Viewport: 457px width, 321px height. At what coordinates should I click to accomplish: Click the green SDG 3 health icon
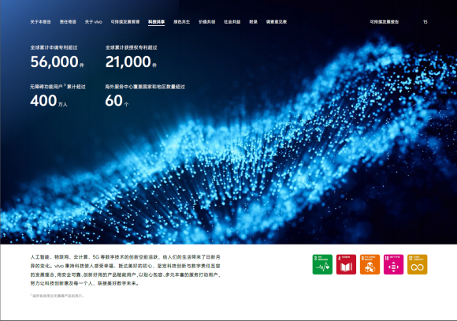[322, 264]
